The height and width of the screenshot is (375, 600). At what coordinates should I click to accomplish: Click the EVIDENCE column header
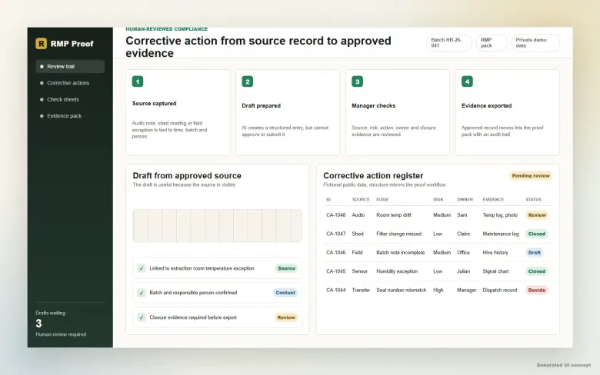[x=493, y=200]
